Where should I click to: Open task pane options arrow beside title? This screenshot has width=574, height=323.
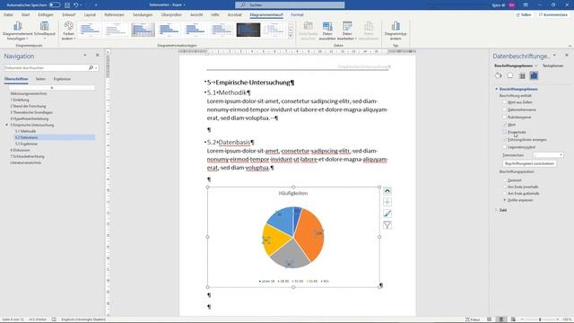point(554,56)
